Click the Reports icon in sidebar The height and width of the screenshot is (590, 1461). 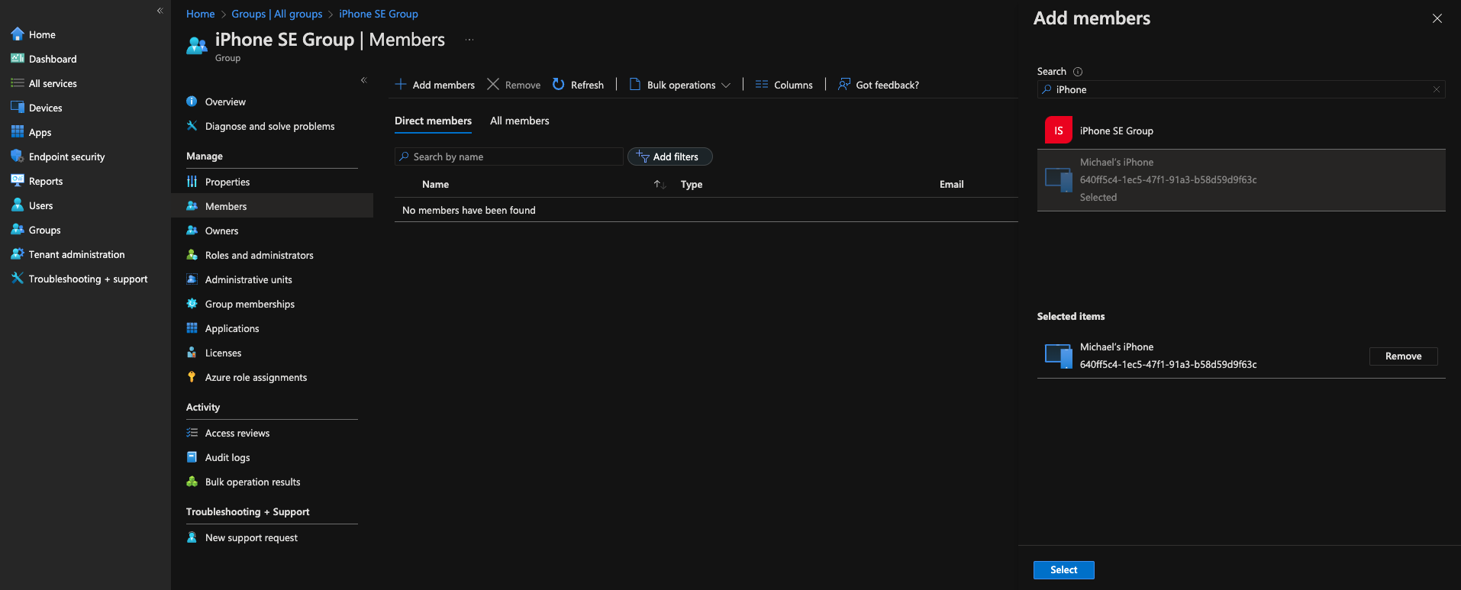tap(18, 181)
